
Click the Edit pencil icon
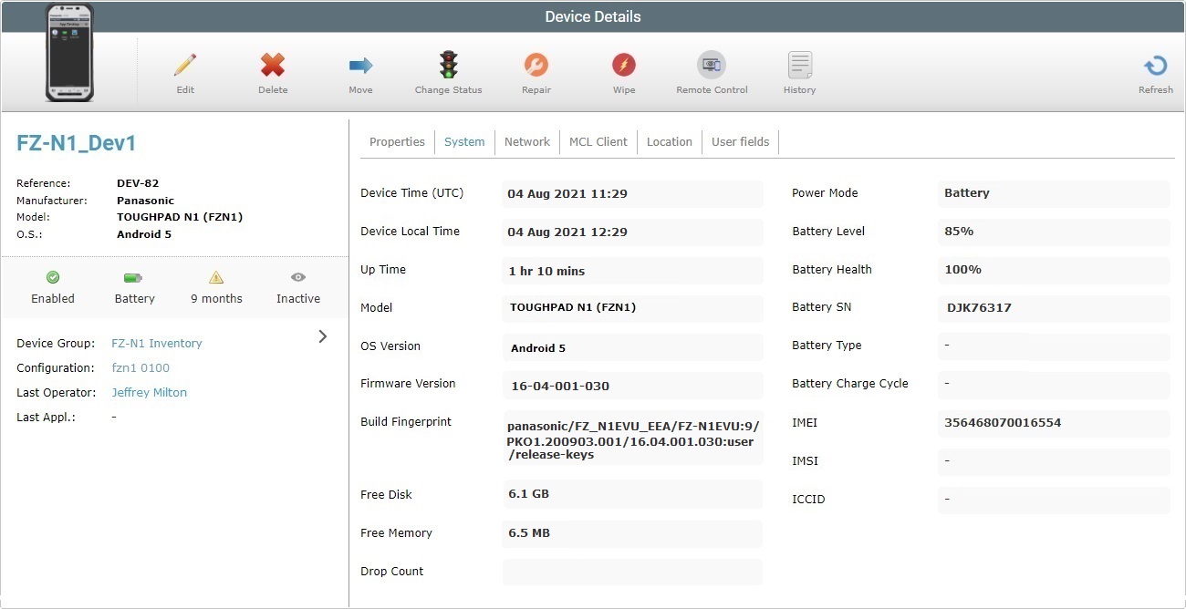pos(185,66)
